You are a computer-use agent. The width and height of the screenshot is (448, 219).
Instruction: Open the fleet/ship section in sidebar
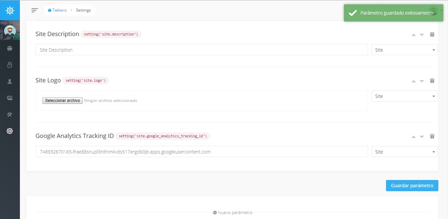tap(10, 48)
